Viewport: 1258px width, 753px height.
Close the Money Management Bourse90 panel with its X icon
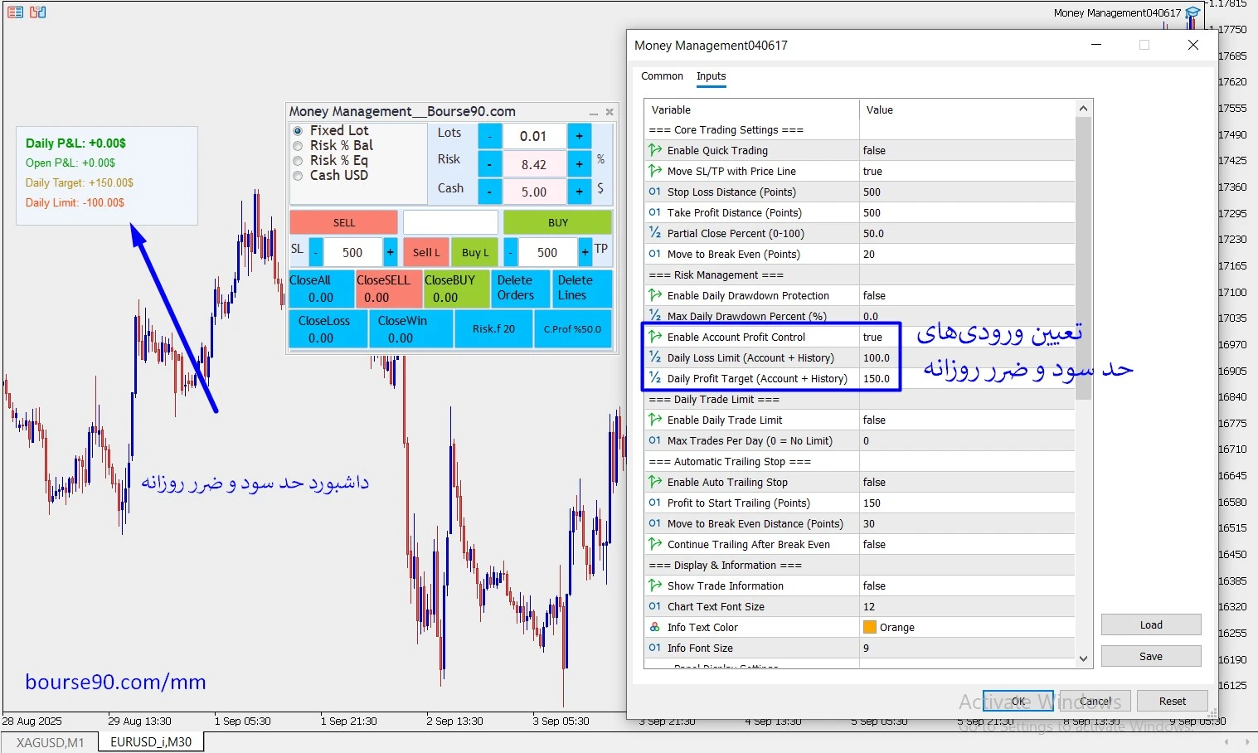[x=610, y=112]
